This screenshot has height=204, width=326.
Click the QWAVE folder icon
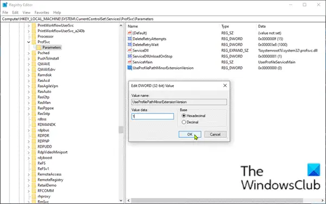(34, 64)
